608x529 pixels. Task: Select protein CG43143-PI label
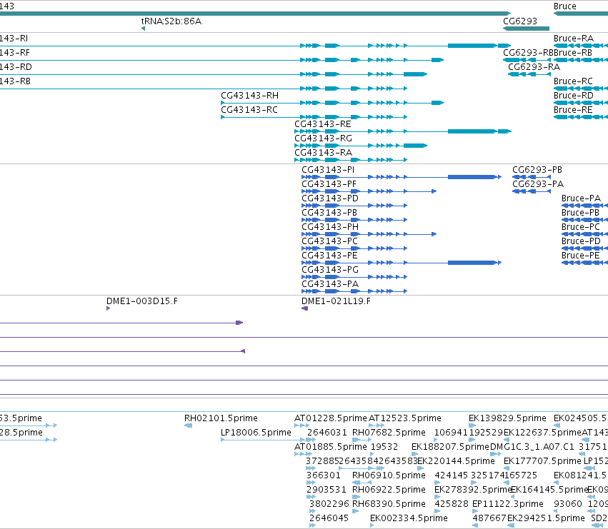(x=328, y=170)
